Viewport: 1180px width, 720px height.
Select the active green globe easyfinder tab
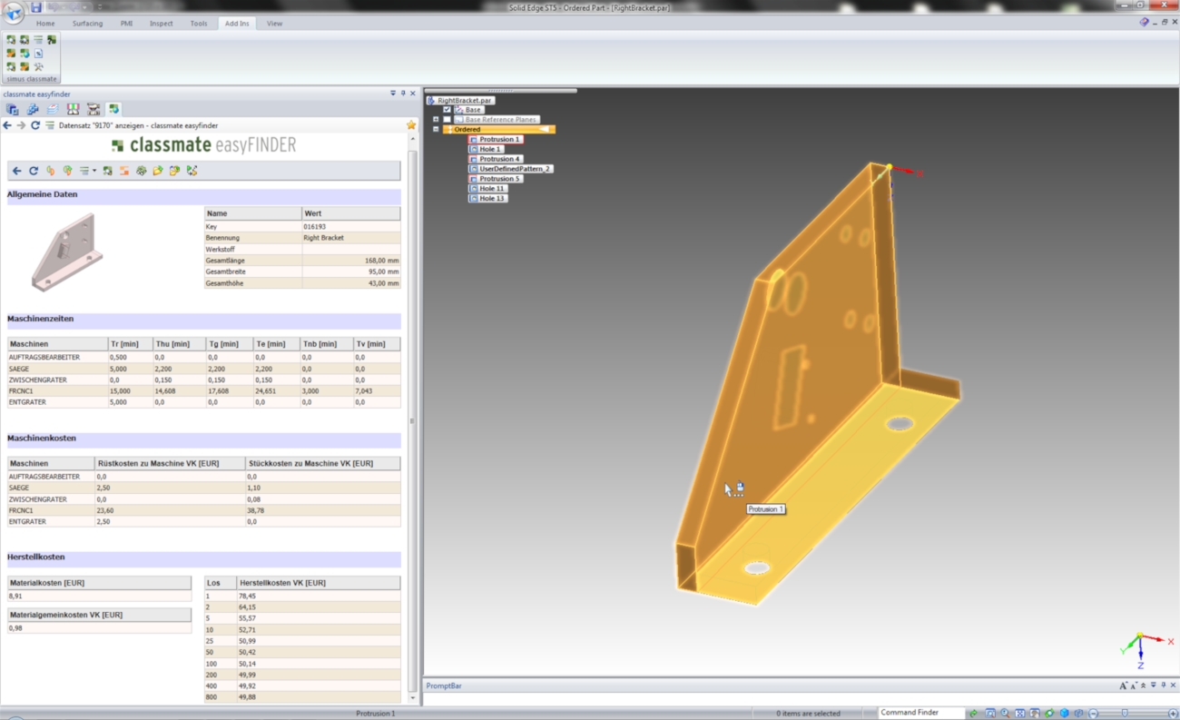(x=113, y=109)
